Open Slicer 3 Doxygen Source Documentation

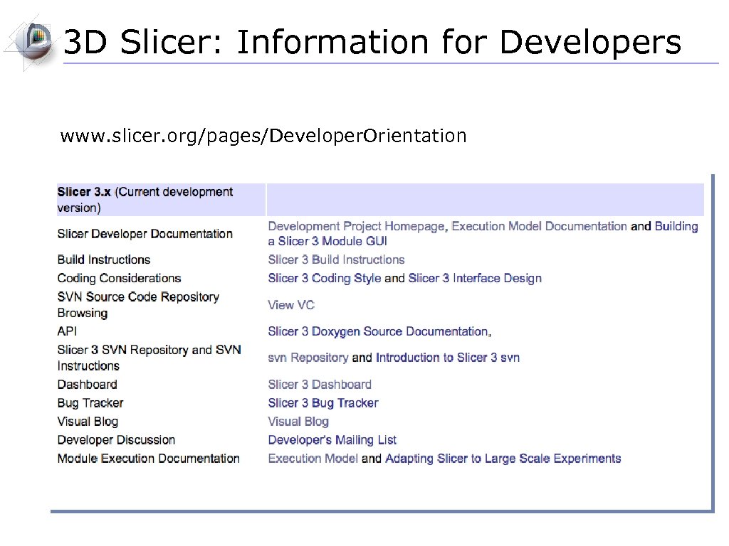(378, 331)
